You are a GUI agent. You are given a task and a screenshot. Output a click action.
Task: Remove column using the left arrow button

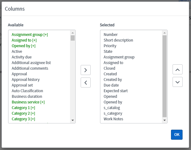click(86, 82)
